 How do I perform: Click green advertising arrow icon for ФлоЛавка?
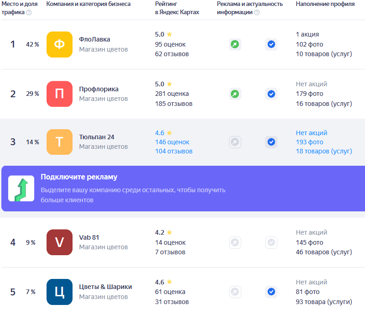pos(235,44)
